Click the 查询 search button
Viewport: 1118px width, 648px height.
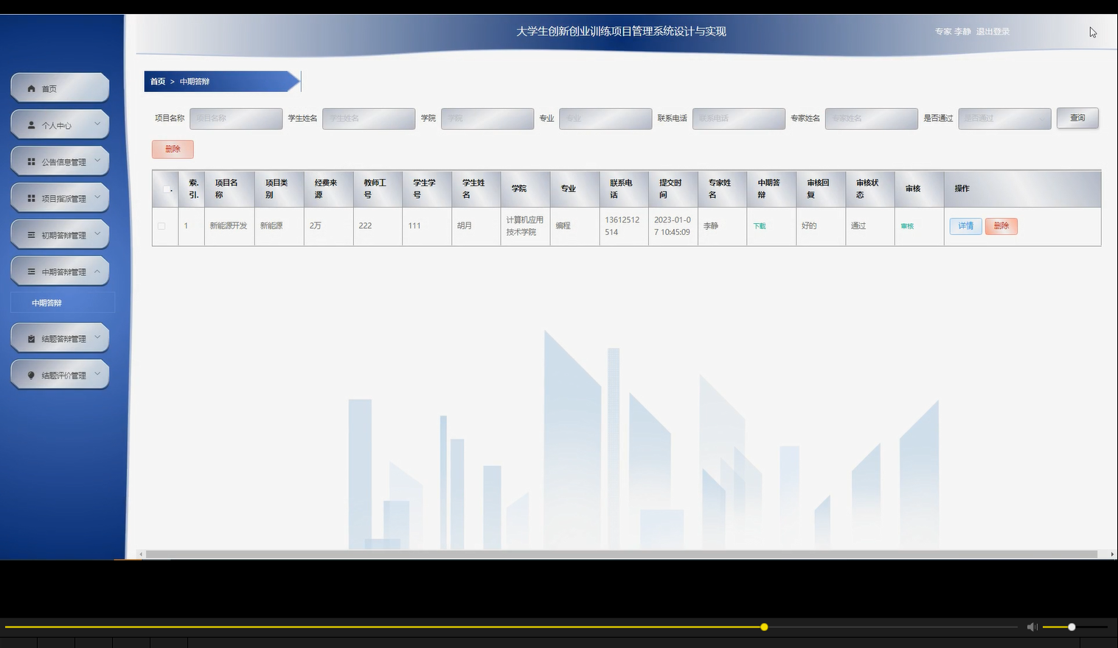click(1077, 118)
